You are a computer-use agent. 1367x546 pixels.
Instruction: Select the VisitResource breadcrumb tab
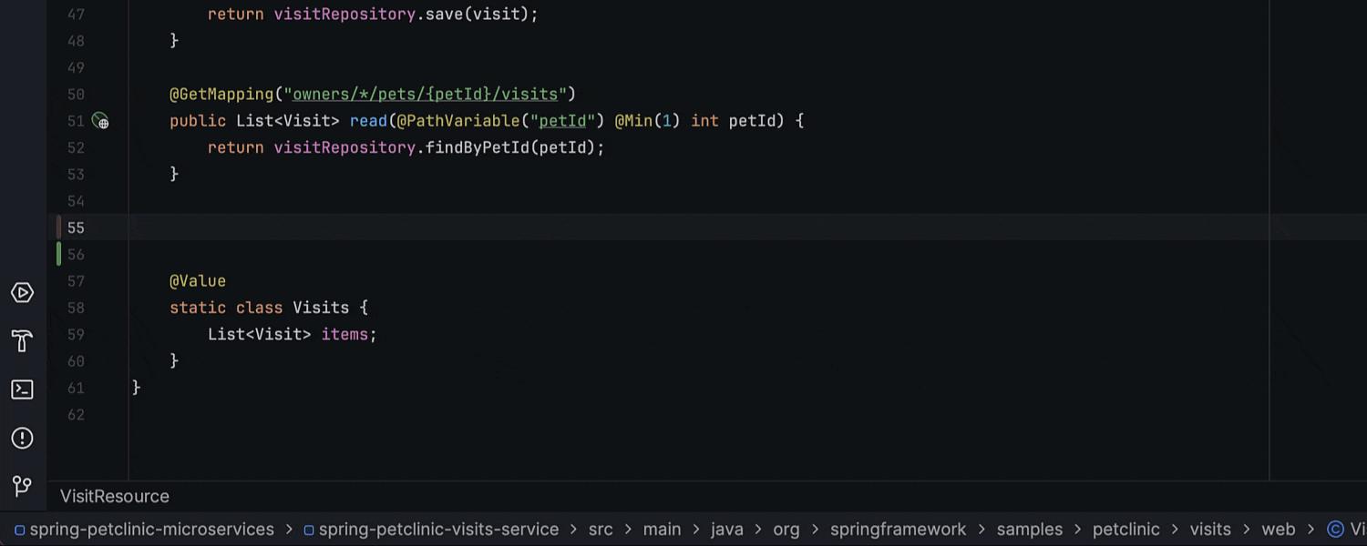114,496
